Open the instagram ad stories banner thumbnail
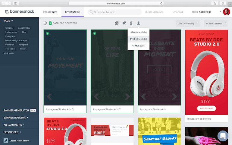Image resolution: width=232 pixels, height=145 pixels. [206, 72]
